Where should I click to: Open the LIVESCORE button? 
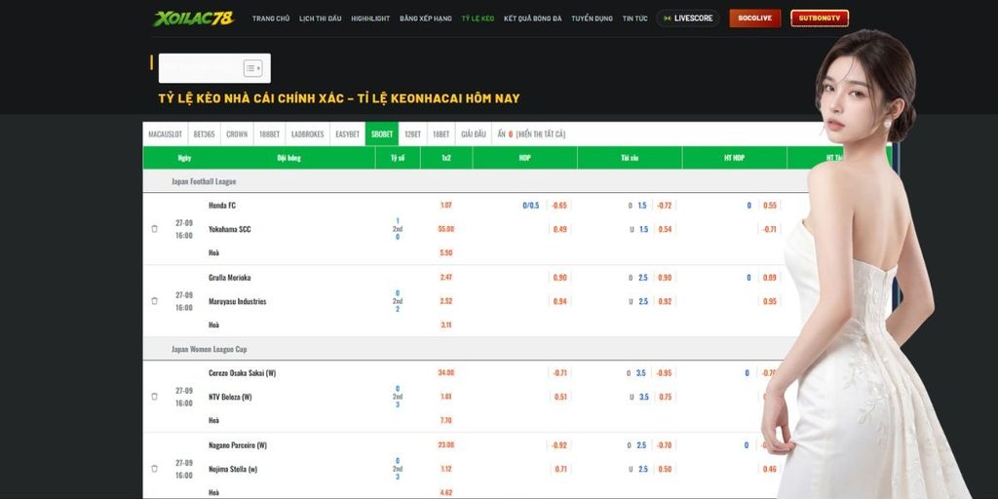[x=688, y=19]
